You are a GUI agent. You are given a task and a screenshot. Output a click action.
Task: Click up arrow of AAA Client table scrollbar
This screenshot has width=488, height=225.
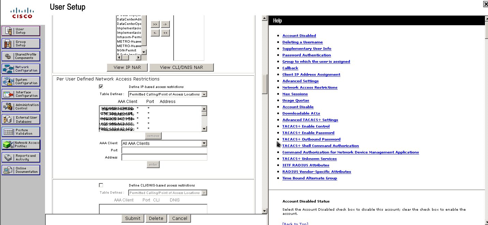click(x=204, y=109)
